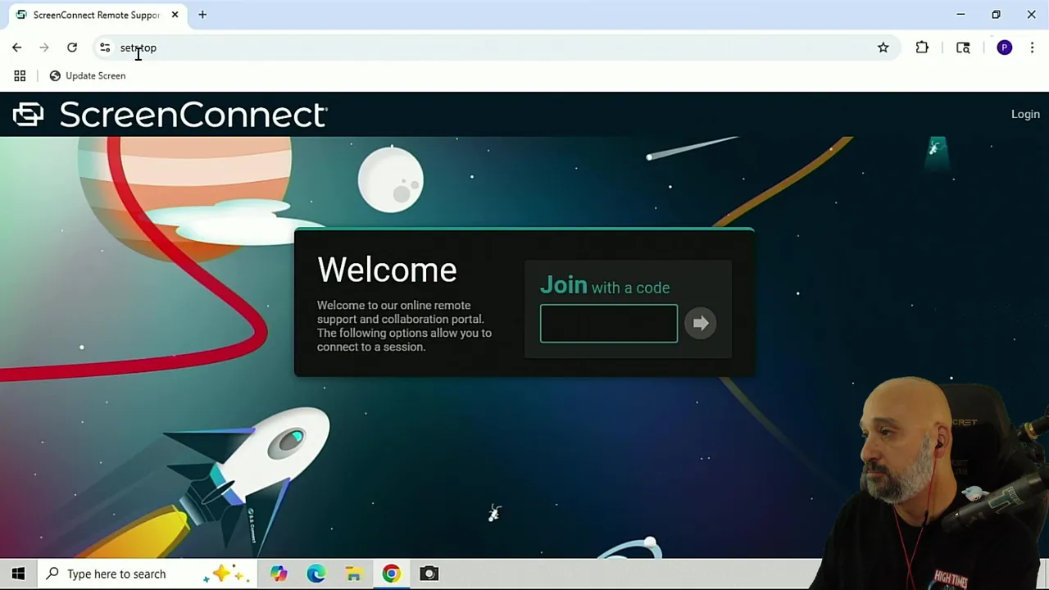This screenshot has height=590, width=1049.
Task: Select the ScreenConnect Remote Support tab
Action: pyautogui.click(x=96, y=15)
